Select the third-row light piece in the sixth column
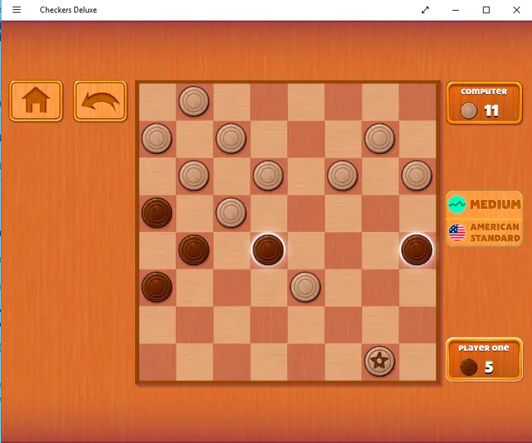532x443 pixels. click(x=343, y=176)
